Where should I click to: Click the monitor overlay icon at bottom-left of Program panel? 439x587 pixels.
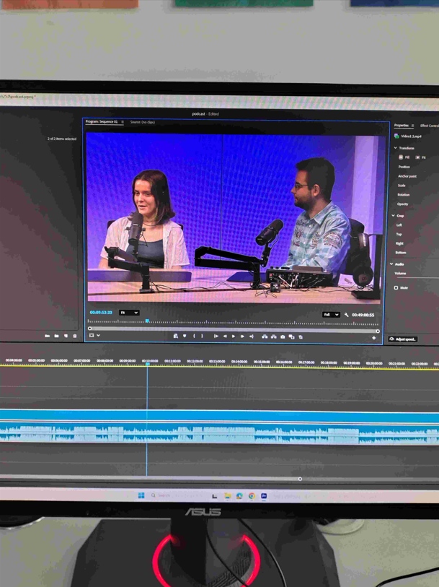tap(92, 336)
